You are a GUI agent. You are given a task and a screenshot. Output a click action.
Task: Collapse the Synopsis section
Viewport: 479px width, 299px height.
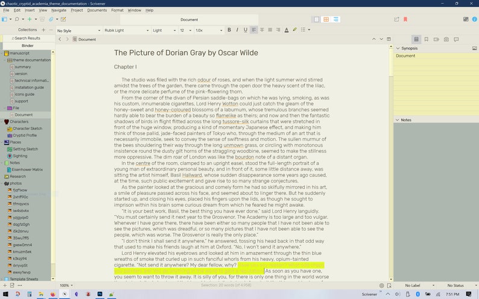pyautogui.click(x=398, y=48)
